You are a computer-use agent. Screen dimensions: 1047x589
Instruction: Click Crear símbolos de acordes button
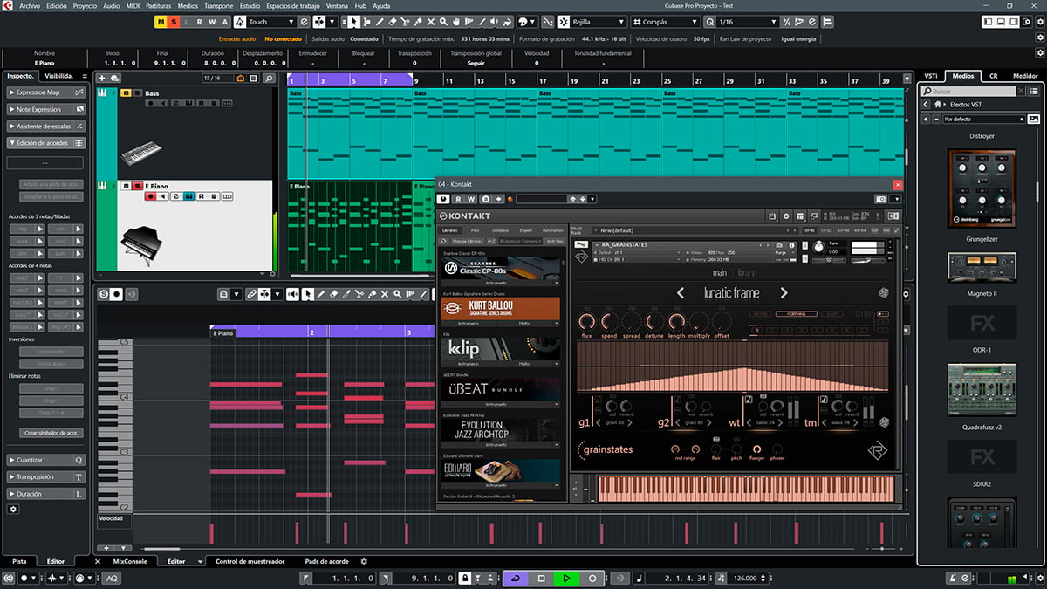pos(50,433)
